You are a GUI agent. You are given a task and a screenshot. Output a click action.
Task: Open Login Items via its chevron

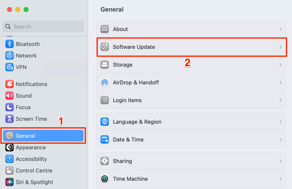(x=281, y=100)
